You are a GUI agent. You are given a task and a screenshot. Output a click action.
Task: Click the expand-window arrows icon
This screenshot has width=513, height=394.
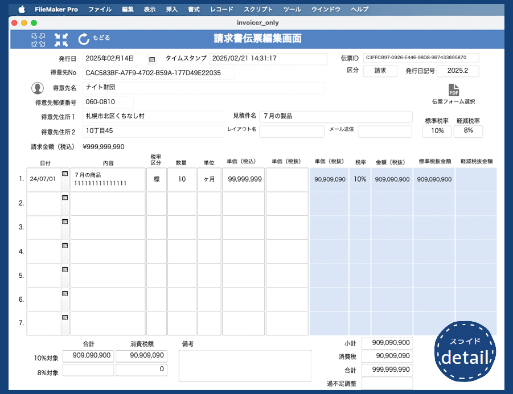tap(38, 39)
